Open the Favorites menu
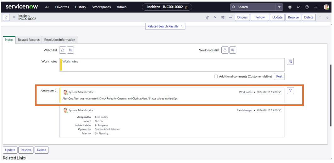This screenshot has width=334, height=163. 62,7
